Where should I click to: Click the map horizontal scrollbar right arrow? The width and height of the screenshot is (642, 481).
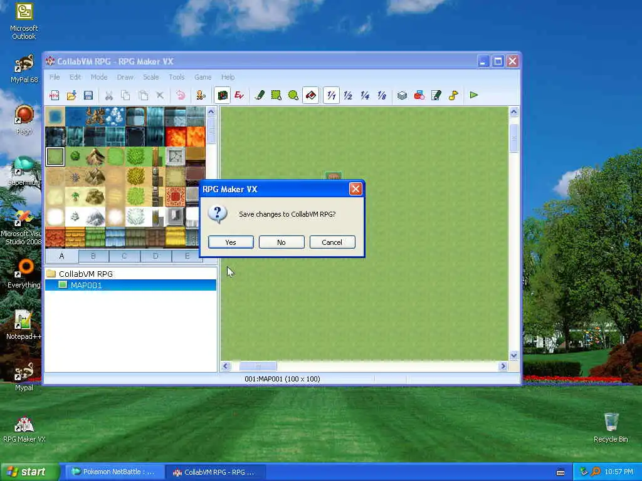[503, 366]
